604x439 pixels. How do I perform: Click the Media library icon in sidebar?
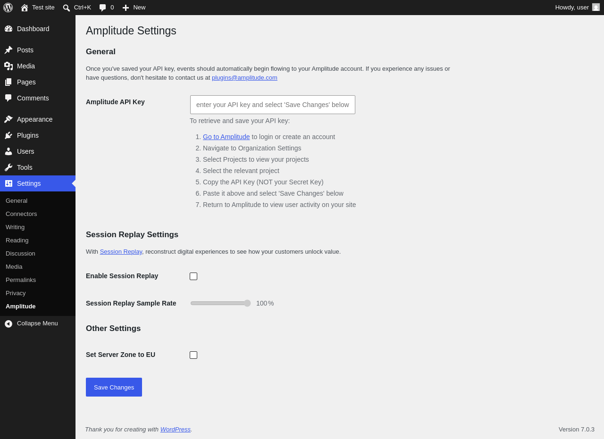point(8,66)
